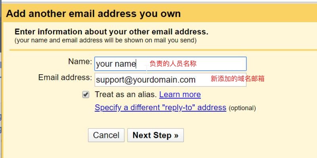Click the bold "Enter information about your other email address" text
The width and height of the screenshot is (317, 158).
tap(111, 32)
